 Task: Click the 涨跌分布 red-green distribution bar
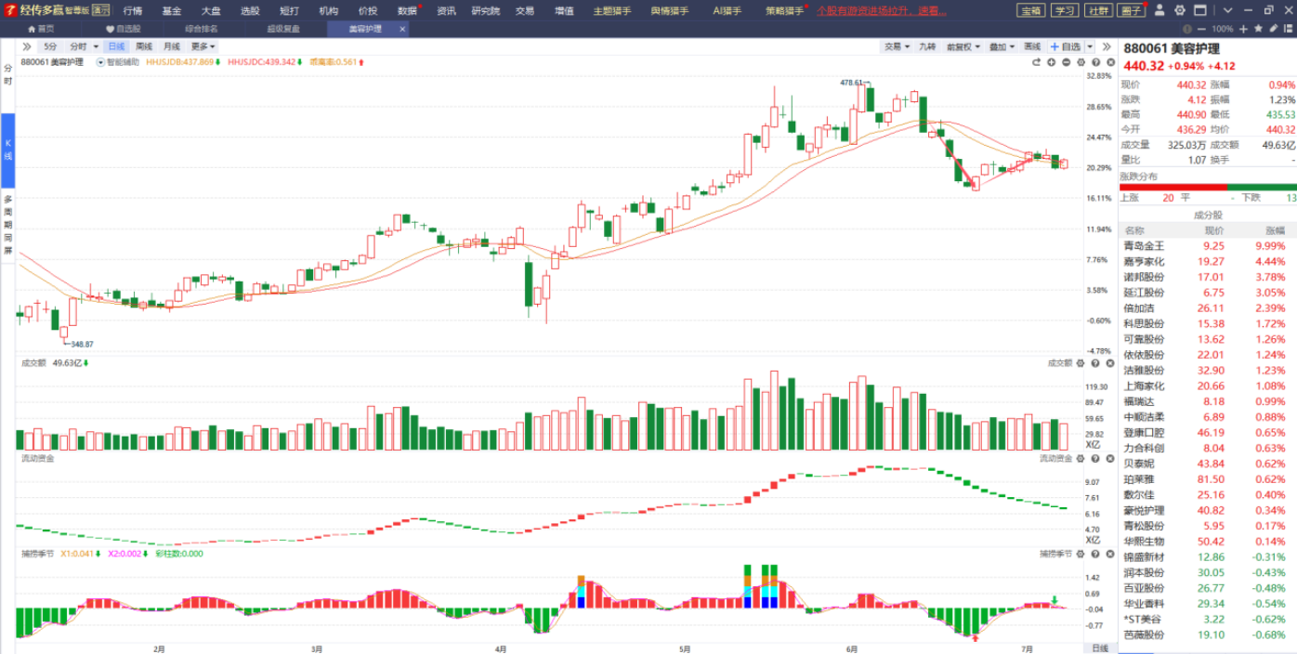1208,187
